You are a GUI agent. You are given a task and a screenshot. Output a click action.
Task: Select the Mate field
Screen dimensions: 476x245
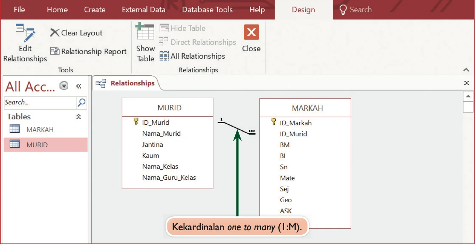tap(287, 178)
